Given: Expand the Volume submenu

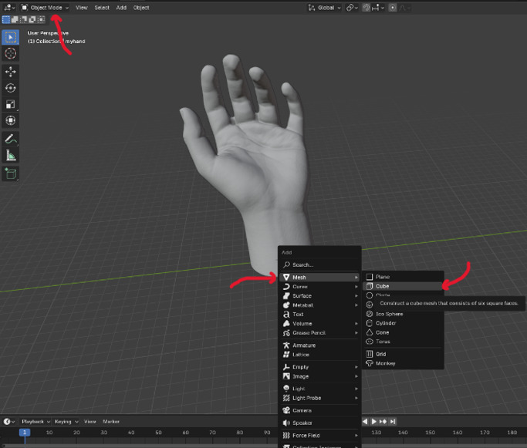Looking at the screenshot, I should (319, 323).
